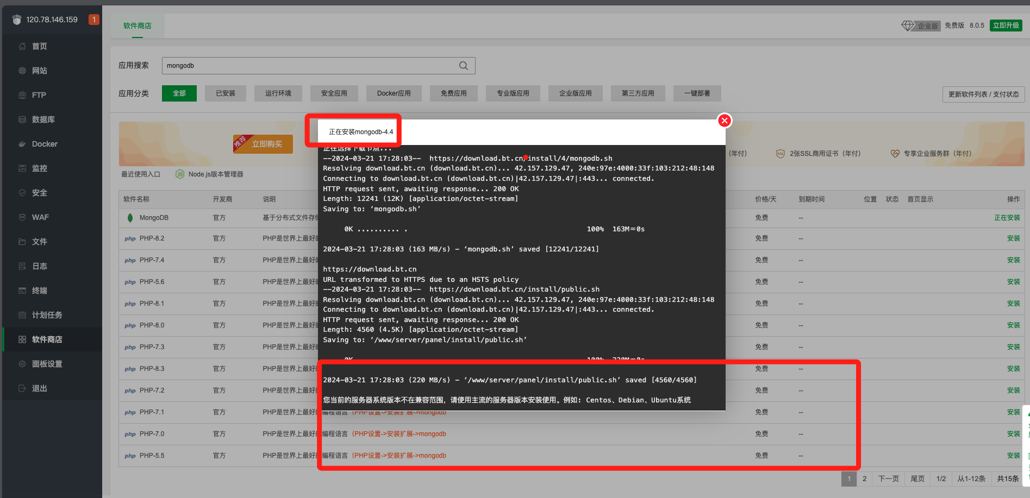Click 安装 link for PHP-8.0
The image size is (1030, 498).
click(x=1013, y=325)
